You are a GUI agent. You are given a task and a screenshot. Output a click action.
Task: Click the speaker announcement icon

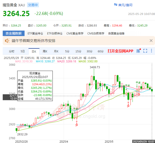(x=7, y=41)
